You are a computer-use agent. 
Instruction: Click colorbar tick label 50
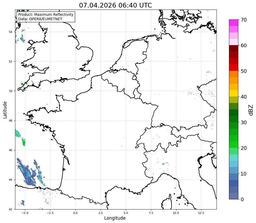coord(244,71)
